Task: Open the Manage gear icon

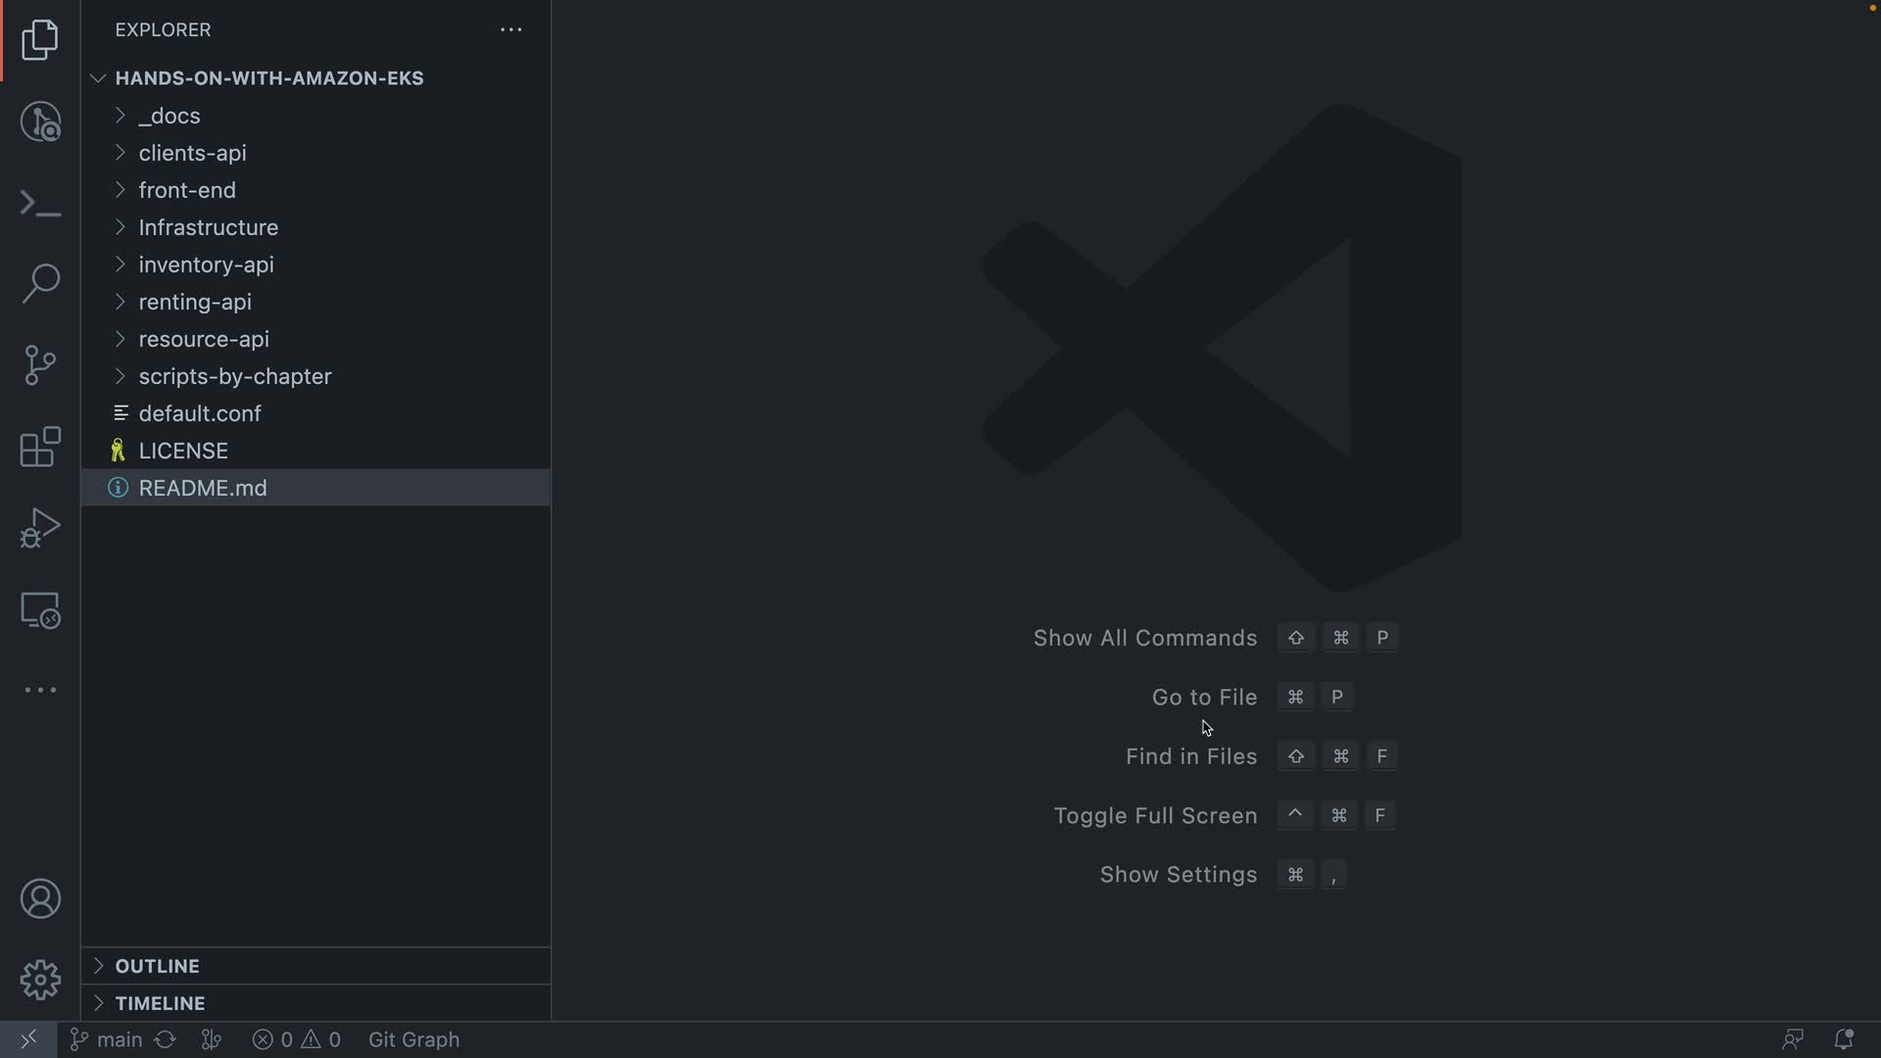Action: tap(40, 980)
